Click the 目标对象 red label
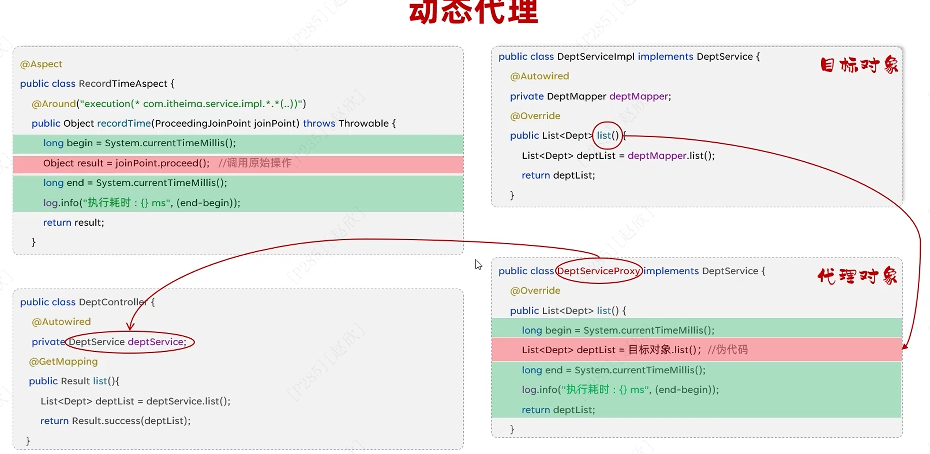Image resolution: width=930 pixels, height=454 pixels. pyautogui.click(x=859, y=65)
